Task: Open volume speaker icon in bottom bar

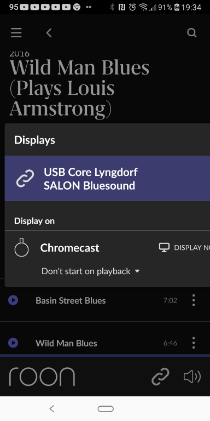Action: pyautogui.click(x=192, y=377)
